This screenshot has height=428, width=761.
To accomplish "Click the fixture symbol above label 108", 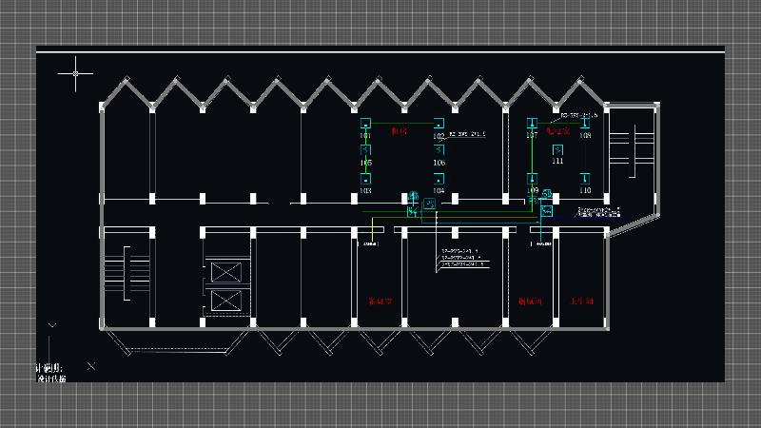I will tap(585, 123).
